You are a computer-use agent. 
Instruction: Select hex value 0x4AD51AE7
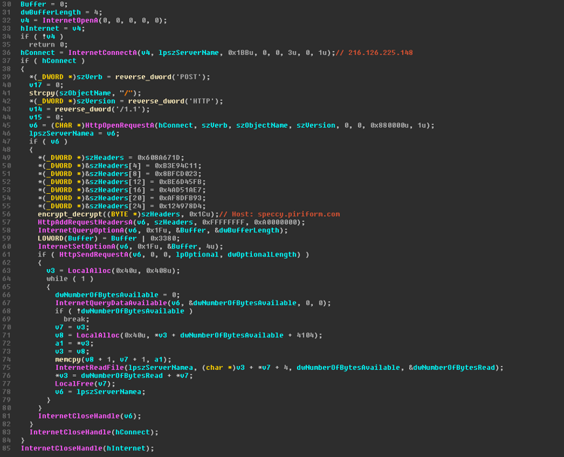(182, 190)
